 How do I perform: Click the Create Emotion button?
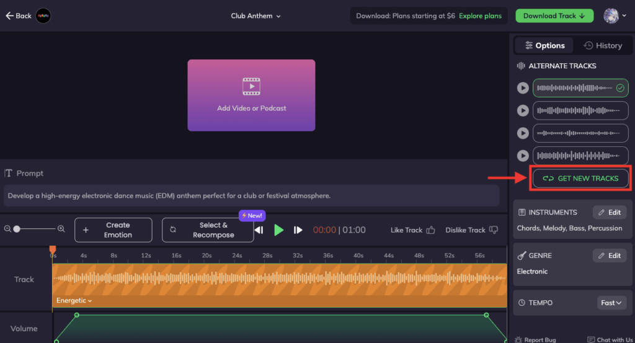113,230
